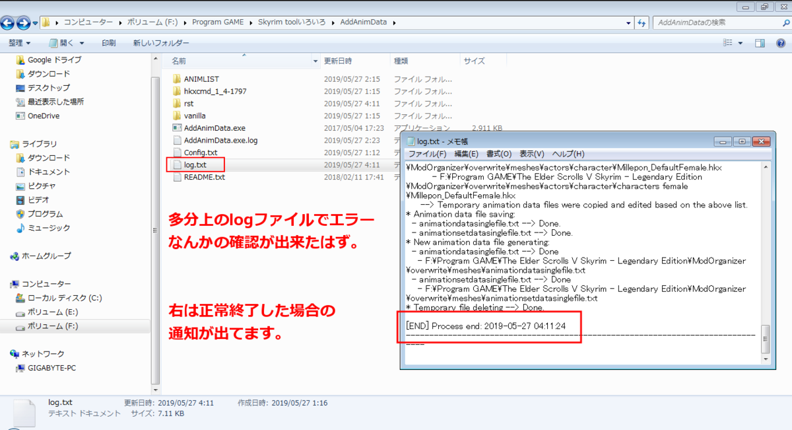This screenshot has width=792, height=430.
Task: Click the AddAnimDataの検索 search box
Action: [720, 22]
